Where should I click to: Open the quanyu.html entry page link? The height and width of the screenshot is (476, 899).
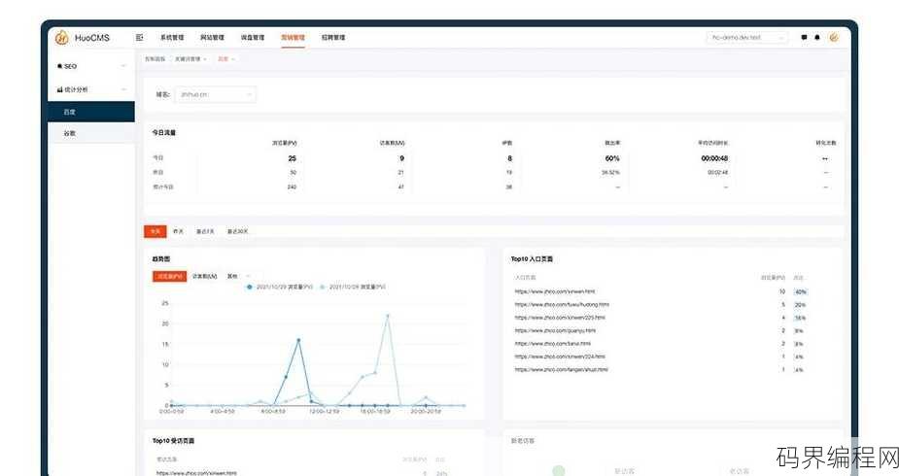click(555, 331)
